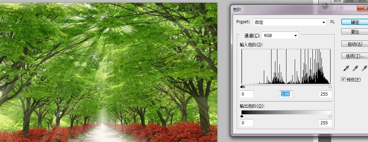Select the gray point eyedropper
The image size is (368, 142).
tap(355, 68)
